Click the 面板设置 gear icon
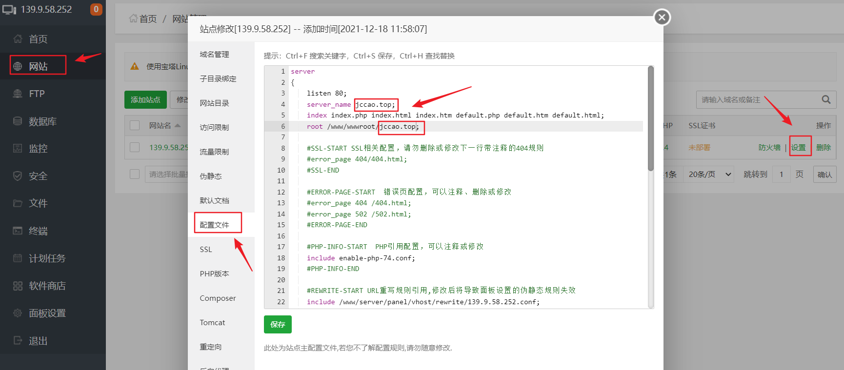This screenshot has height=370, width=844. pyautogui.click(x=18, y=313)
